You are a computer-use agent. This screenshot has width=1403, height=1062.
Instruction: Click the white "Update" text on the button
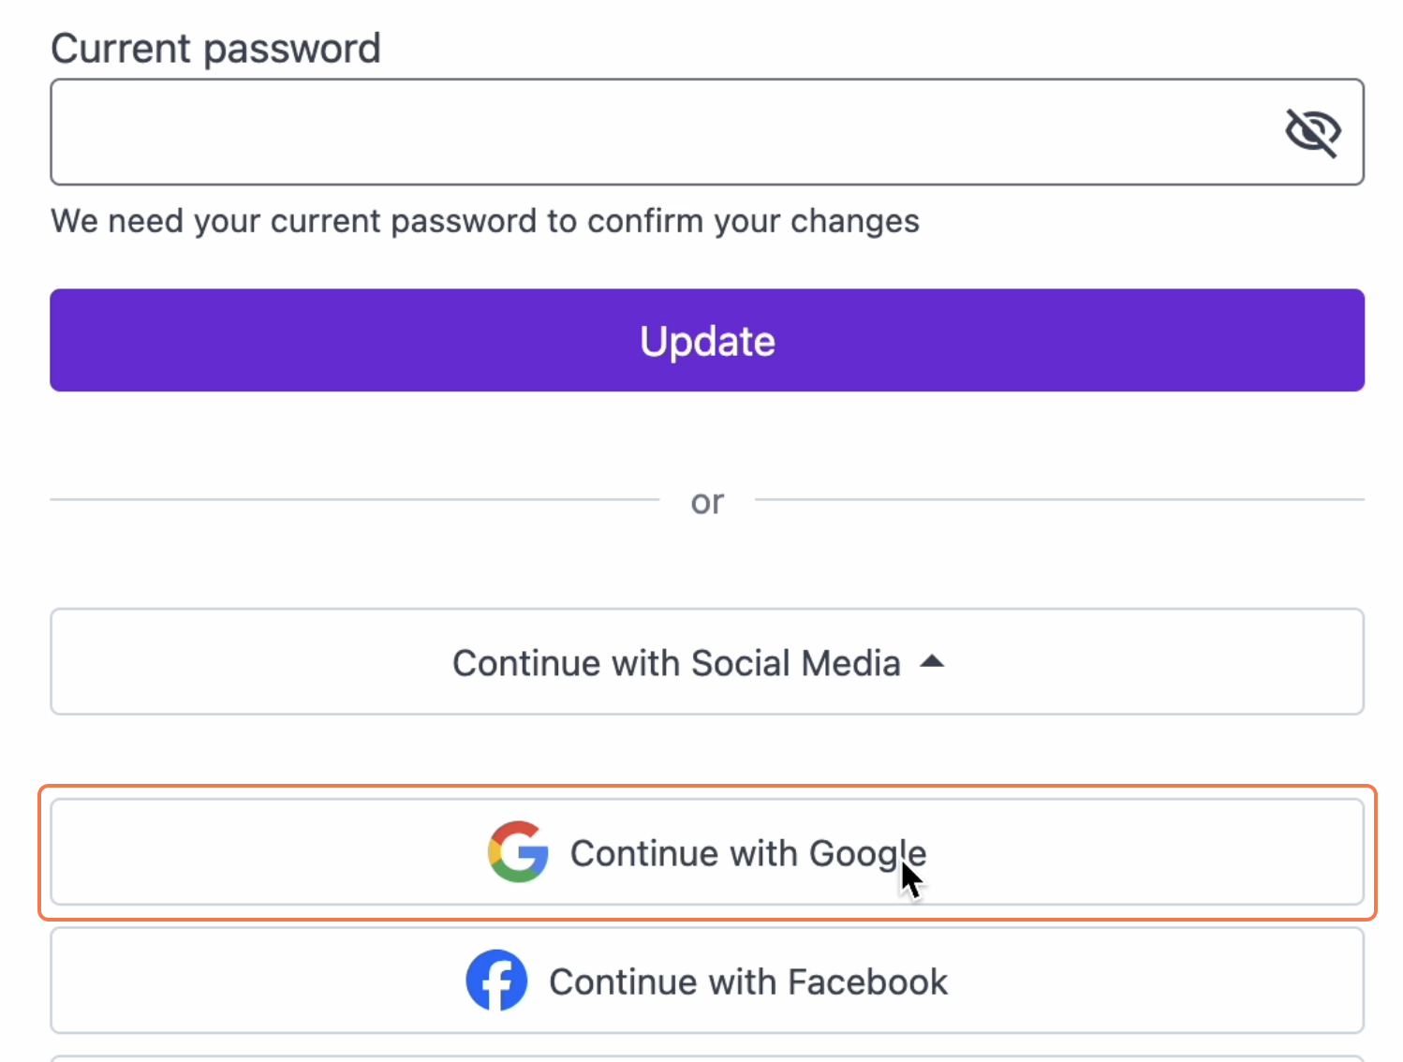(x=707, y=341)
